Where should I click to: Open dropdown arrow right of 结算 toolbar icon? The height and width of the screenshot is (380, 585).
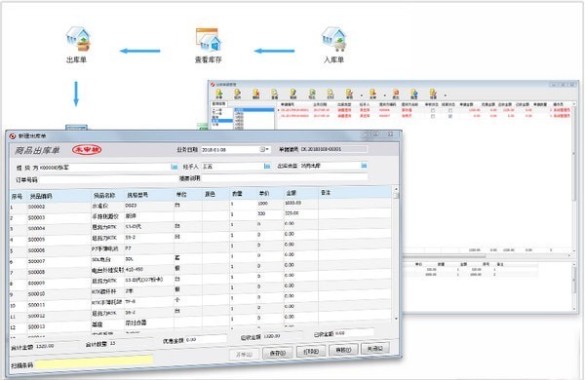(446, 95)
